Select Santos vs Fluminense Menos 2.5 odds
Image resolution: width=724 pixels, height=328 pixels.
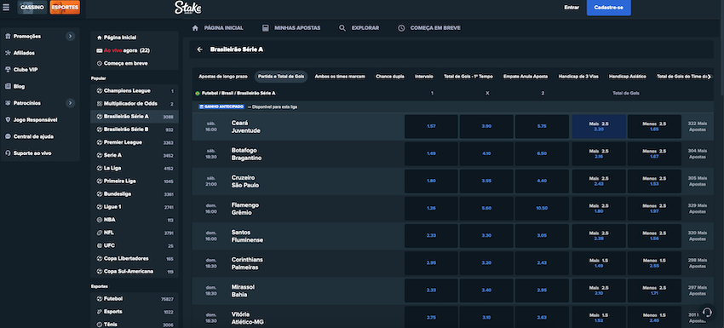pyautogui.click(x=654, y=236)
